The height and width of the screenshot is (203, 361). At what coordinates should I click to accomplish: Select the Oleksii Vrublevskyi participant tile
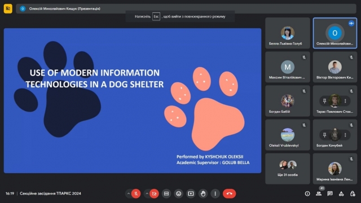pyautogui.click(x=288, y=135)
